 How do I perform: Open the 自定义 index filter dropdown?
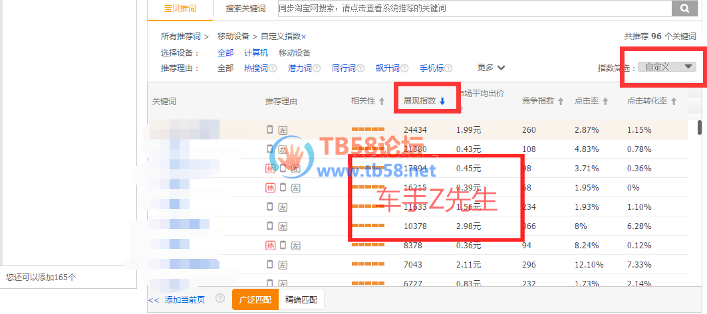point(666,67)
